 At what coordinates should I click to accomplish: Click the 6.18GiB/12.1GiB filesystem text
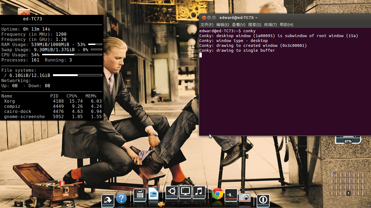point(30,76)
